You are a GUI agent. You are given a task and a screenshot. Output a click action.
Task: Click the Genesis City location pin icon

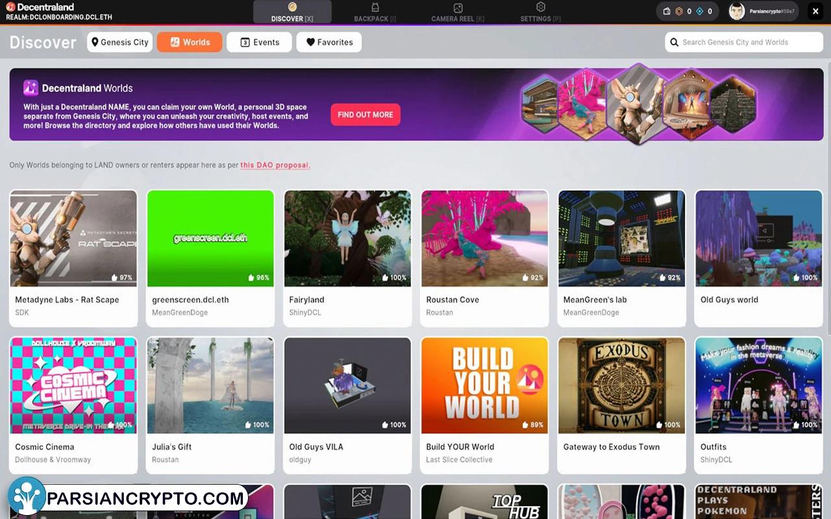[x=95, y=42]
